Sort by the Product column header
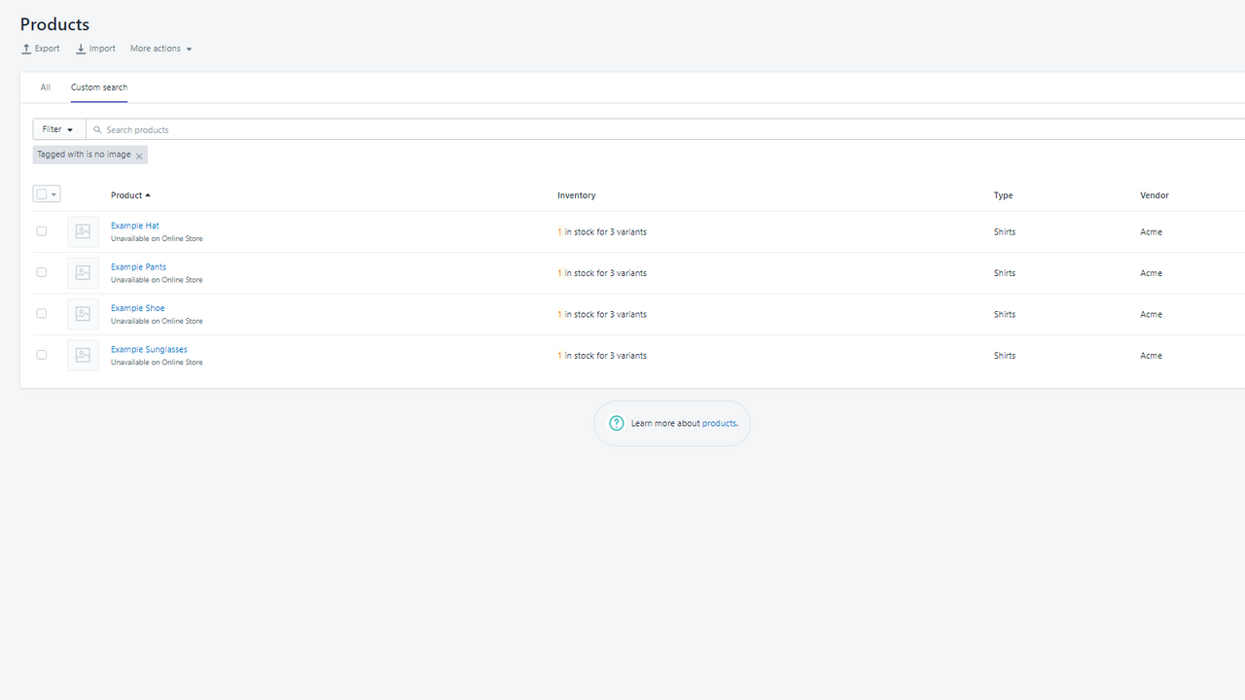The width and height of the screenshot is (1245, 700). [130, 195]
